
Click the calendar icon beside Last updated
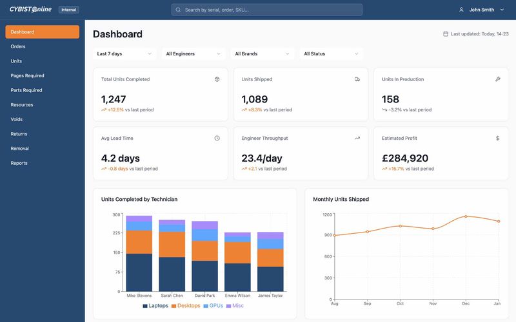click(x=446, y=34)
